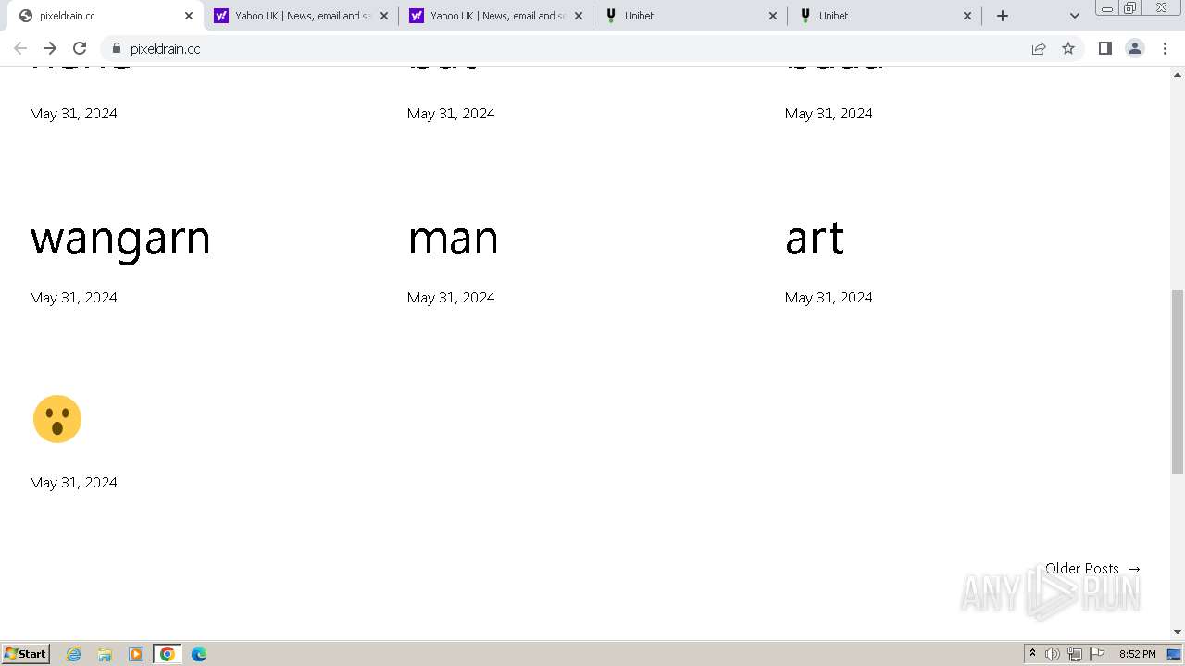Expand the tab search chevron
Viewport: 1185px width, 666px height.
coord(1074,16)
